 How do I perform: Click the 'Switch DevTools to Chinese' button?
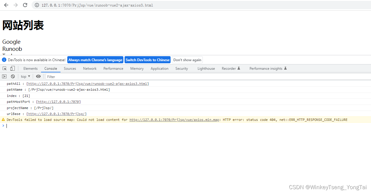[148, 60]
